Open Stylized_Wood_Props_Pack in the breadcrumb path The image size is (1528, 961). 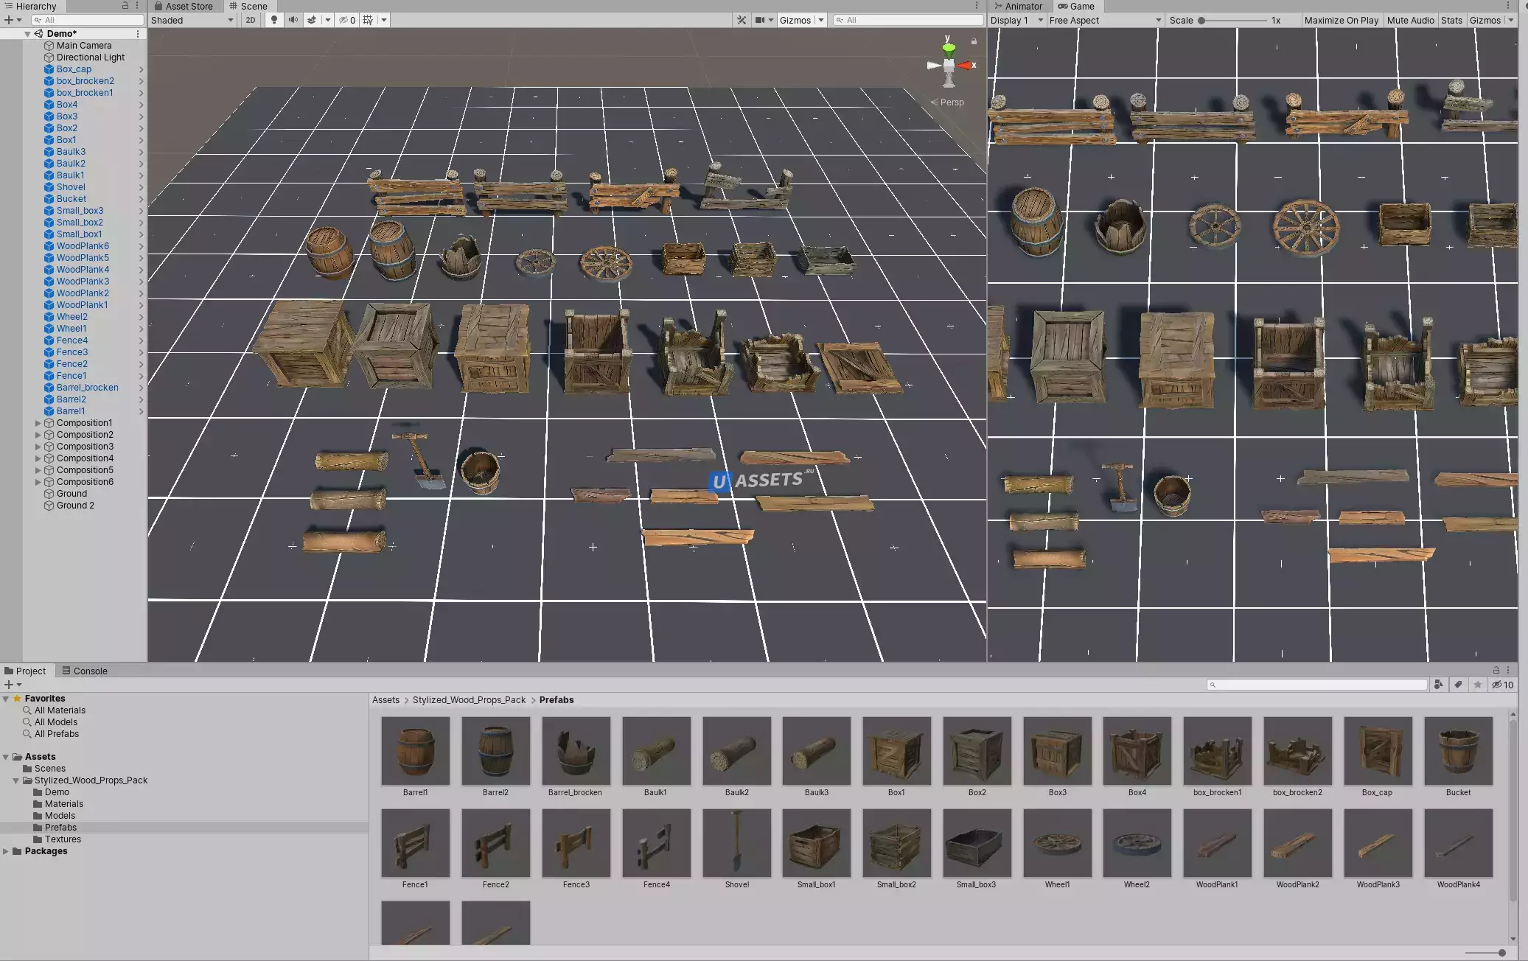pos(469,700)
